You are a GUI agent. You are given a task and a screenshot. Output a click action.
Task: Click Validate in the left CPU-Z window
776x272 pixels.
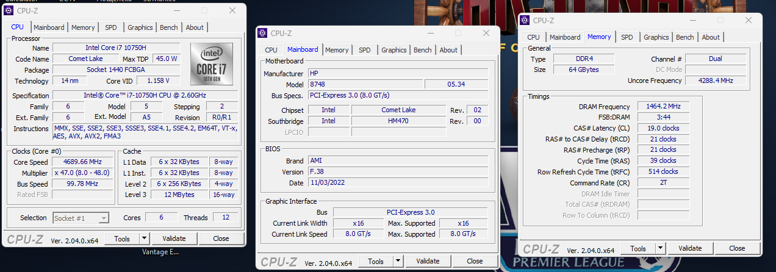[174, 238]
